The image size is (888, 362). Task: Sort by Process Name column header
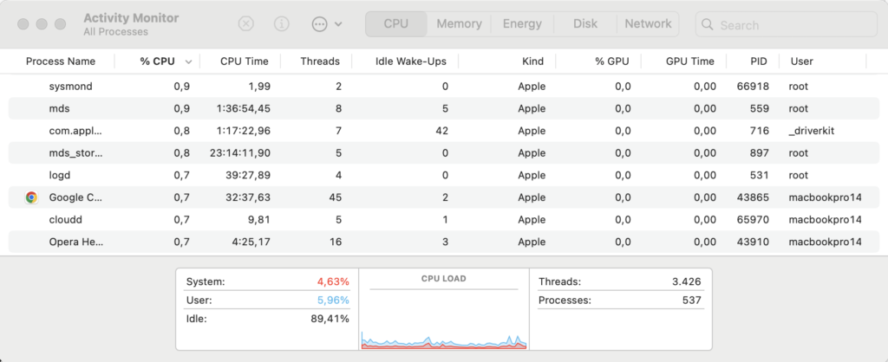click(x=61, y=61)
